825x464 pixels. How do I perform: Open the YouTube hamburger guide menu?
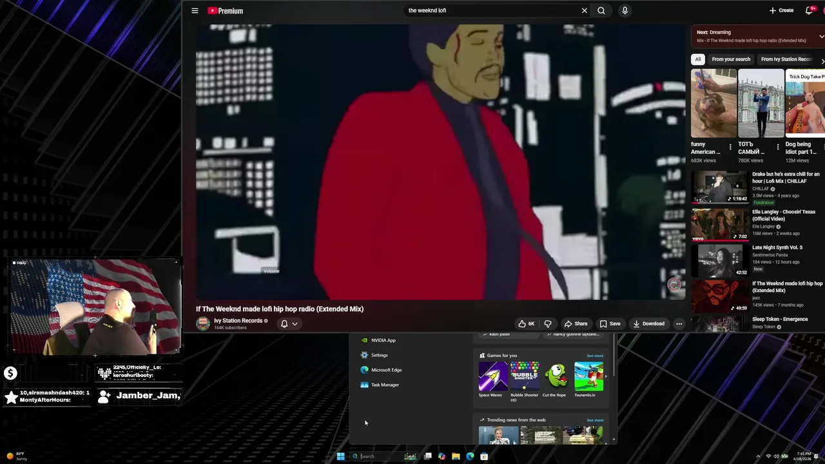[195, 10]
